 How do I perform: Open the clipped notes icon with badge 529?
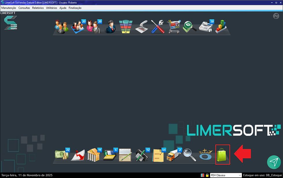[x=159, y=155]
